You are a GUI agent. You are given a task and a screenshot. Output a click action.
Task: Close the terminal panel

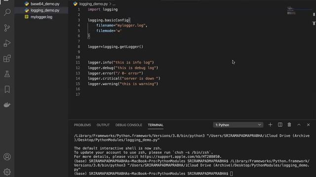[x=308, y=125]
